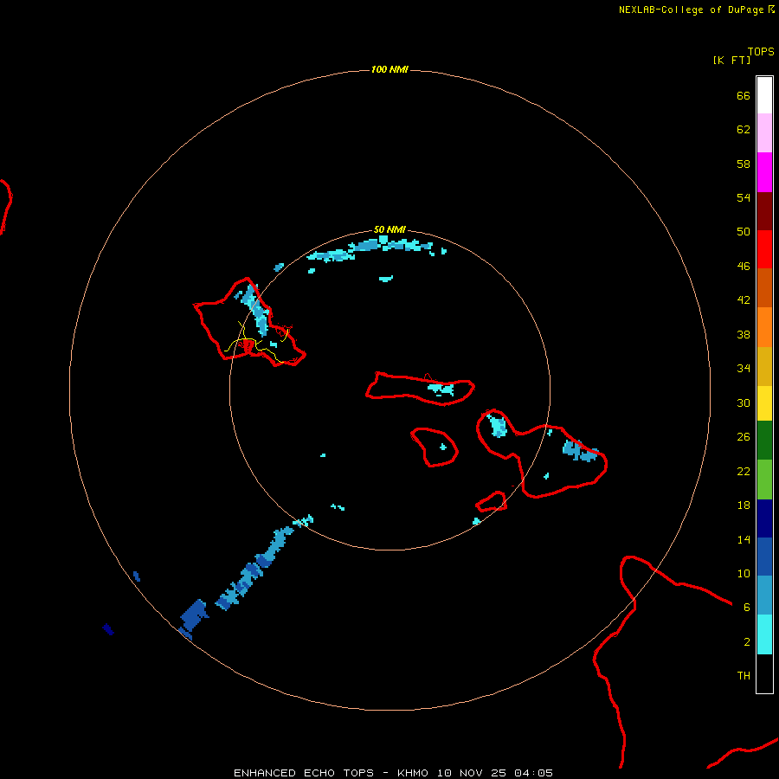The height and width of the screenshot is (779, 779).
Task: Click the 10 legend value
Action: tap(744, 574)
